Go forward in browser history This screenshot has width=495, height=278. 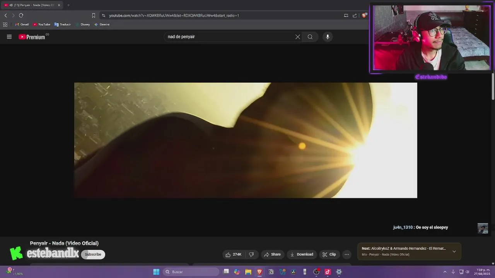pos(13,15)
